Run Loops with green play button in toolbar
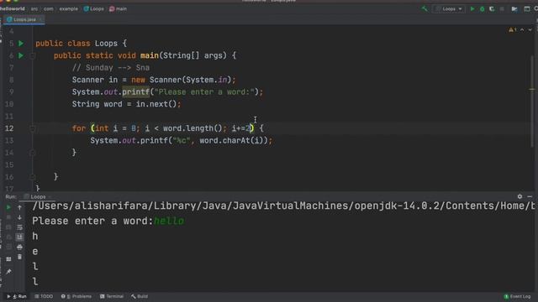The width and height of the screenshot is (538, 302). 472,9
